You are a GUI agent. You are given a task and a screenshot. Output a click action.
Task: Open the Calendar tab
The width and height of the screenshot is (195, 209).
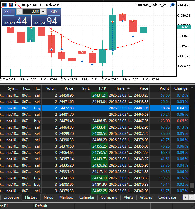(x=87, y=197)
